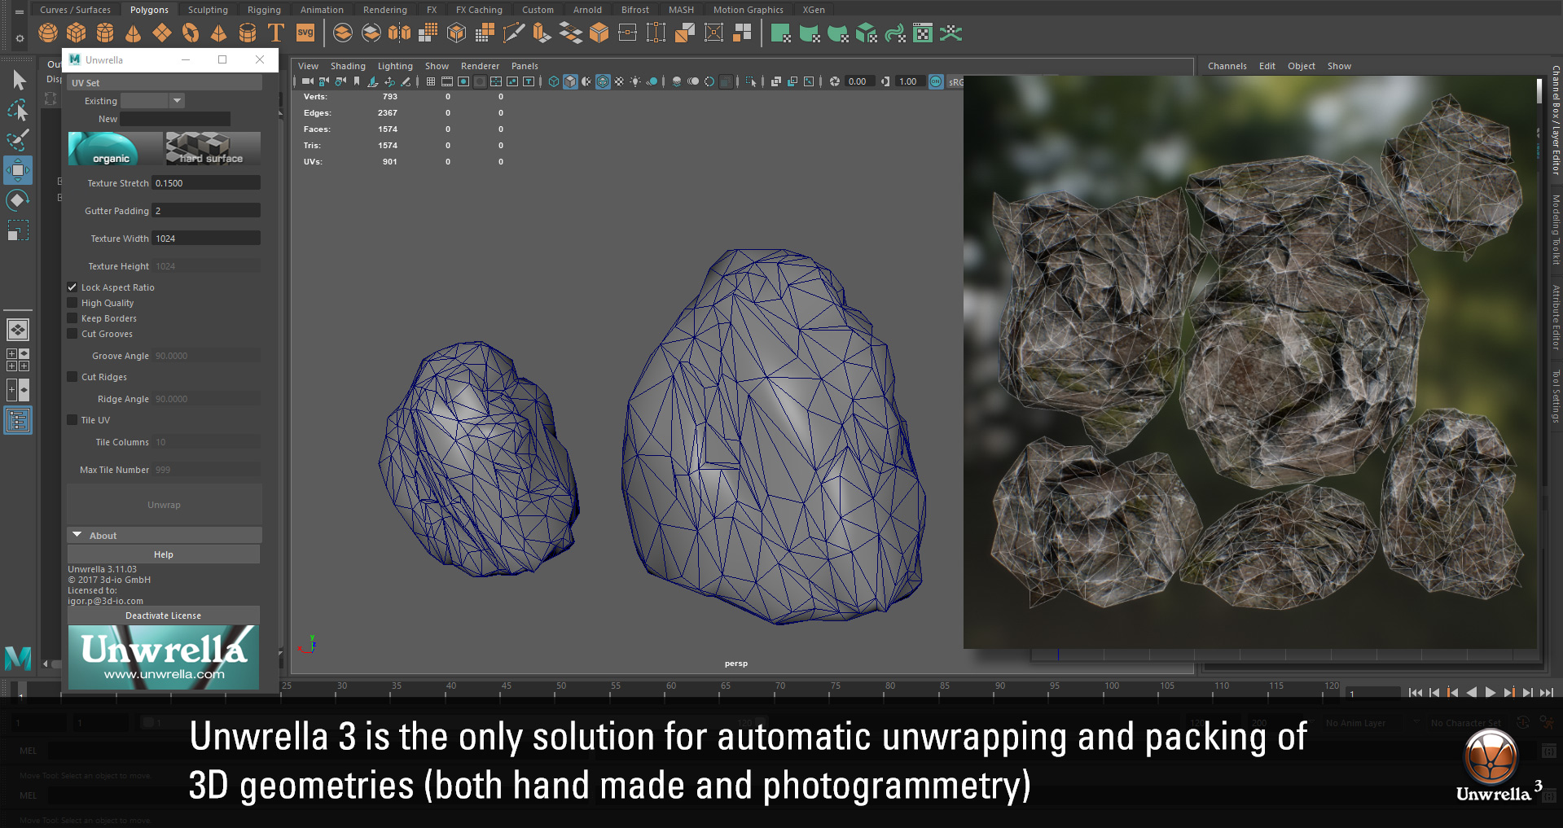Enable Tile UV checkbox
Image resolution: width=1563 pixels, height=828 pixels.
coord(72,420)
